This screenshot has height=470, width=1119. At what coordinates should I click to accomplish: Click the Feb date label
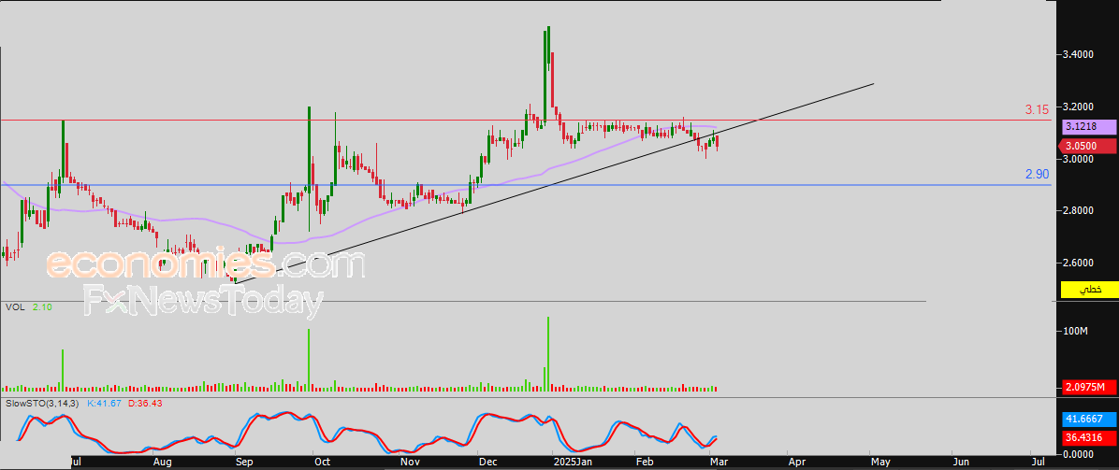coord(645,463)
